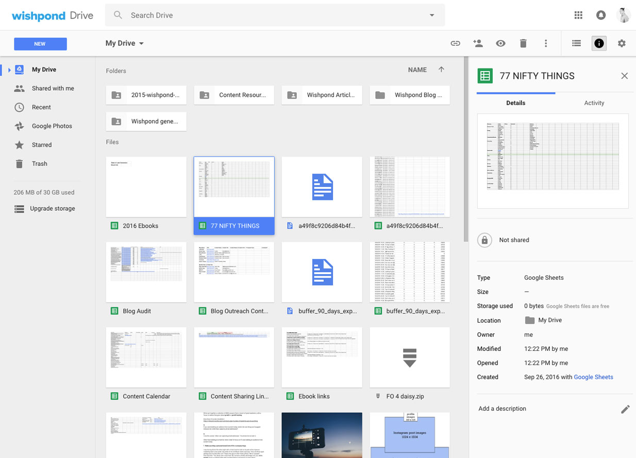Click the edit description pencil icon

coord(625,409)
